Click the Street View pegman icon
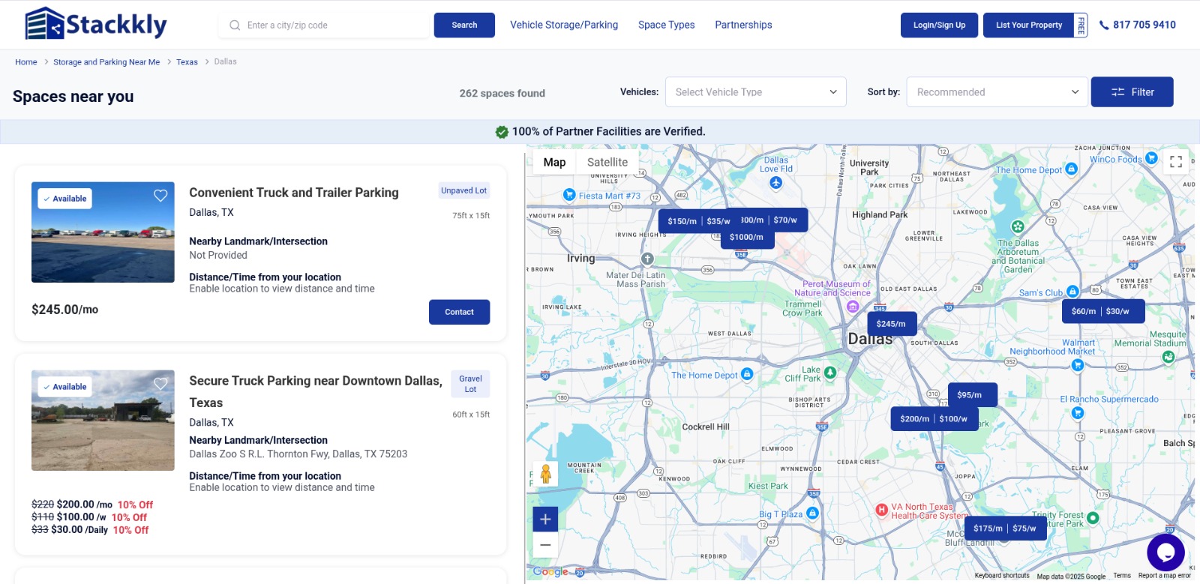The height and width of the screenshot is (584, 1200). point(545,474)
